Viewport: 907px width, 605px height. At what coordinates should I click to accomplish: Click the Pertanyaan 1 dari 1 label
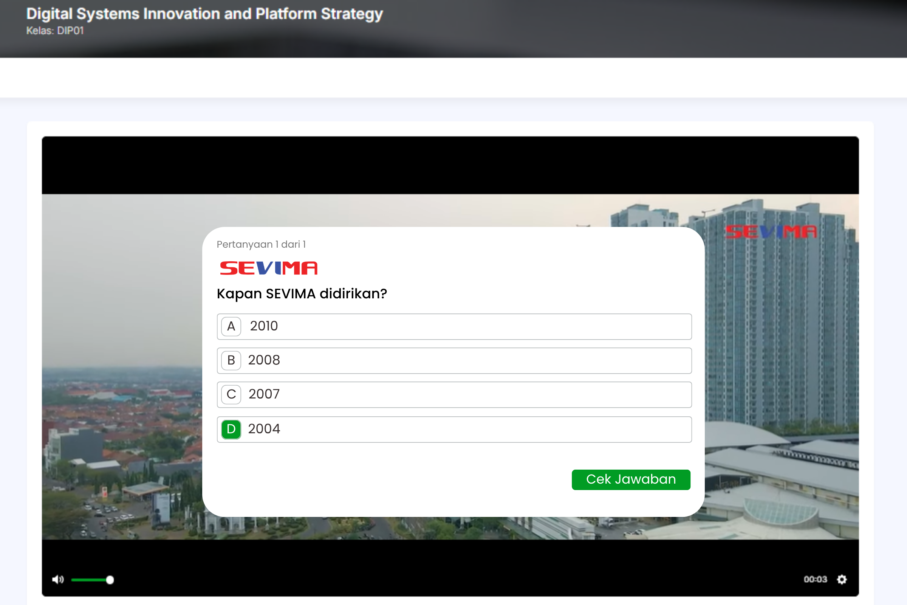pyautogui.click(x=261, y=244)
